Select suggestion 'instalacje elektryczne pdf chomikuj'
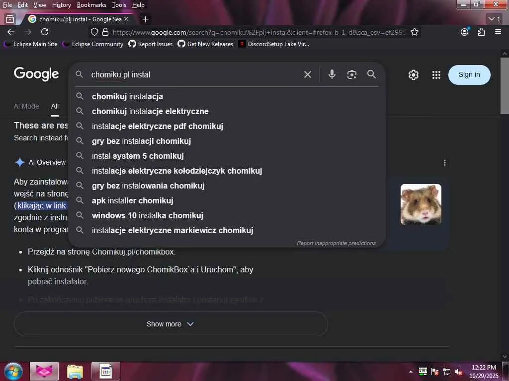This screenshot has width=509, height=381. click(227, 127)
